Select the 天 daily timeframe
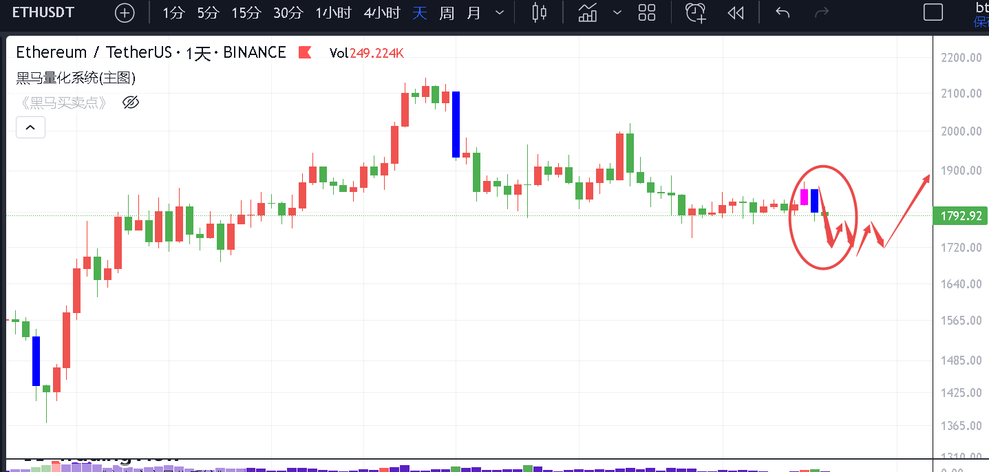Screen dimensions: 989x472 click(420, 12)
